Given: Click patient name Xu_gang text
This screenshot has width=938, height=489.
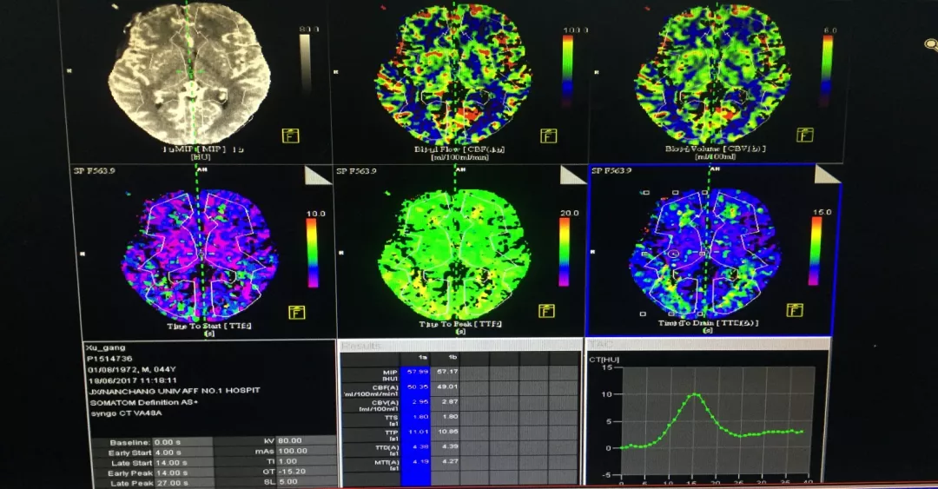Looking at the screenshot, I should coord(105,347).
